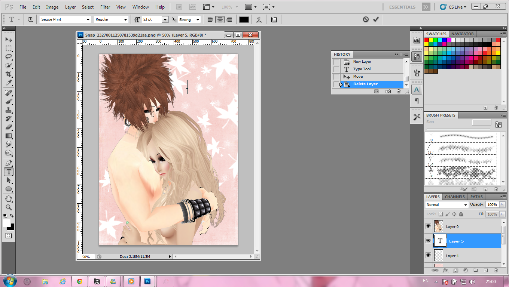Open the Strong anti-aliasing dropdown
This screenshot has height=287, width=509.
tap(198, 20)
